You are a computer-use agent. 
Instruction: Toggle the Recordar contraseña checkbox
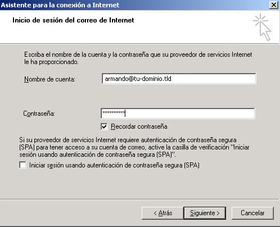[x=104, y=126]
